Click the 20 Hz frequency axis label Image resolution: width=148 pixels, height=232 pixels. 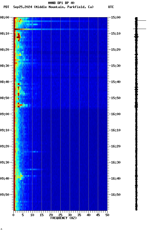51,215
